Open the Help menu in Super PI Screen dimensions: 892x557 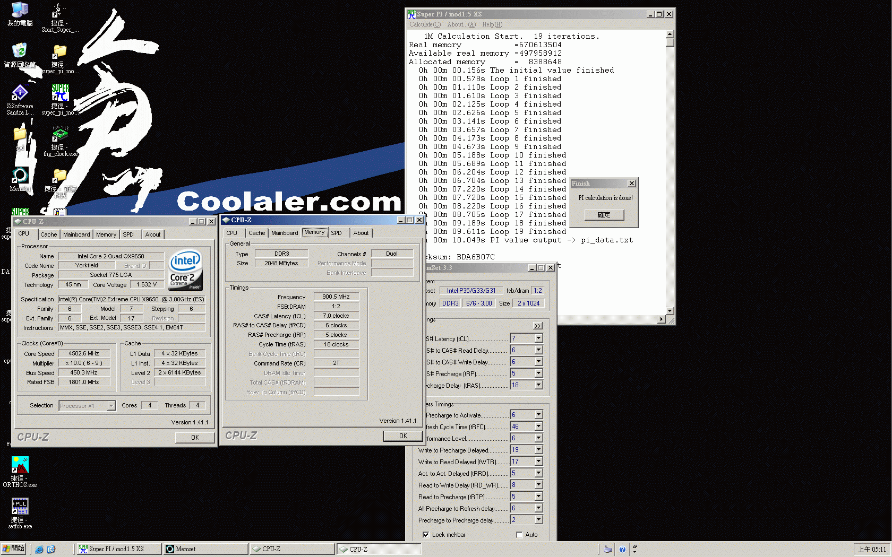click(492, 24)
